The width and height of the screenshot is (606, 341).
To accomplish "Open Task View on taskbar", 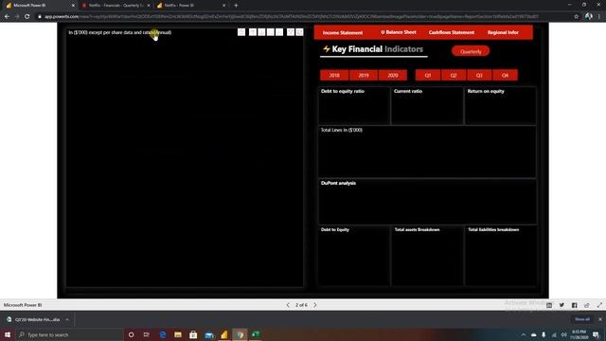I will tap(147, 334).
